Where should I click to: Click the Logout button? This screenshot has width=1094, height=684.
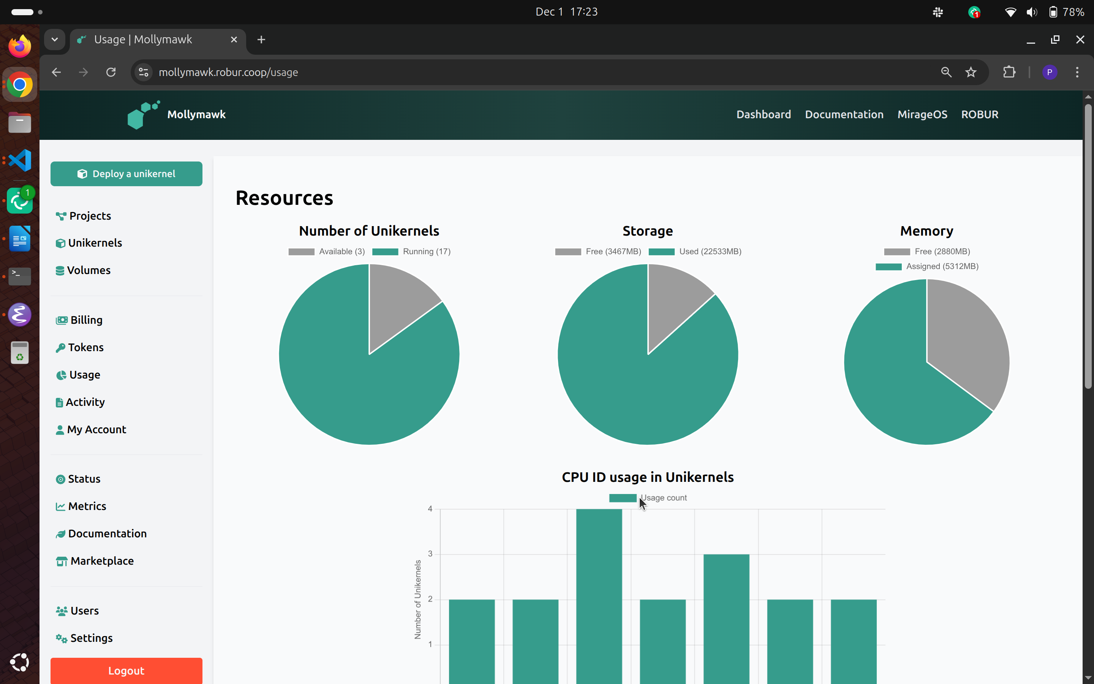click(126, 670)
